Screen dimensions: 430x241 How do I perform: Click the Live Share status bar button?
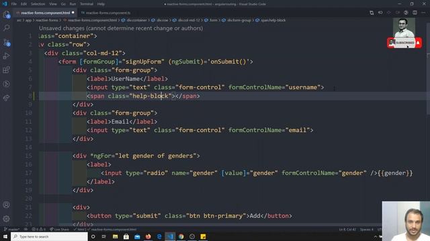pyautogui.click(x=59, y=230)
